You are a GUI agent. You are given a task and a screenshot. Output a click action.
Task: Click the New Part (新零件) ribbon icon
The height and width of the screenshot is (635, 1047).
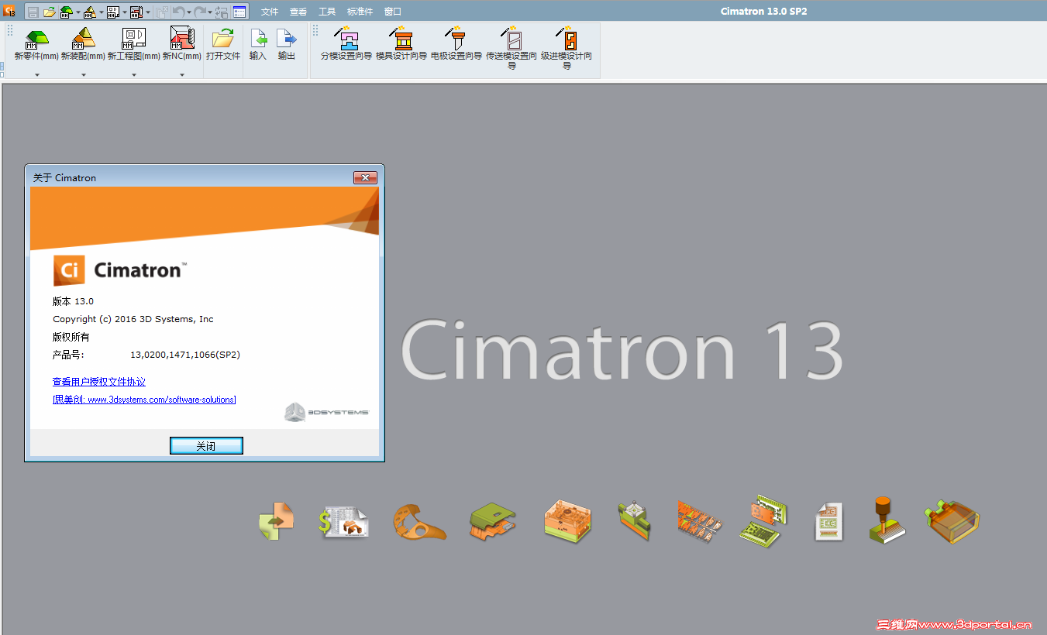pos(36,39)
